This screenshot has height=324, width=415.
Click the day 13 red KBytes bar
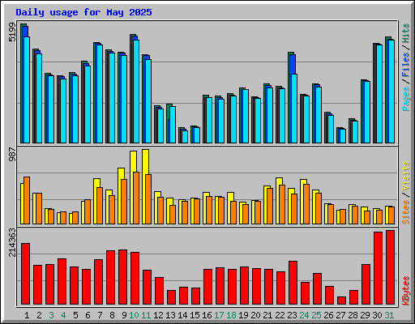tap(172, 297)
